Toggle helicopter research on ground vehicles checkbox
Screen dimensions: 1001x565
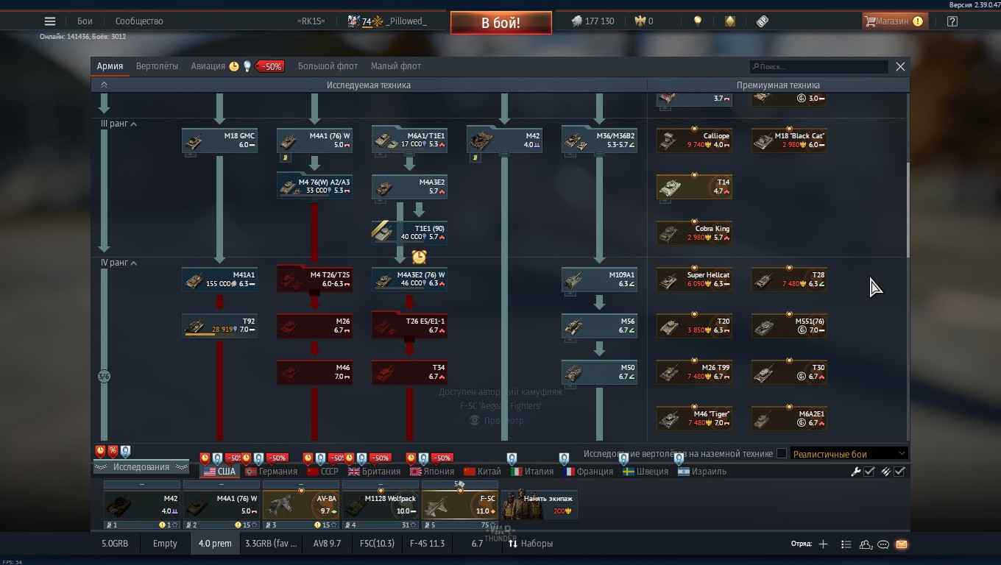782,454
